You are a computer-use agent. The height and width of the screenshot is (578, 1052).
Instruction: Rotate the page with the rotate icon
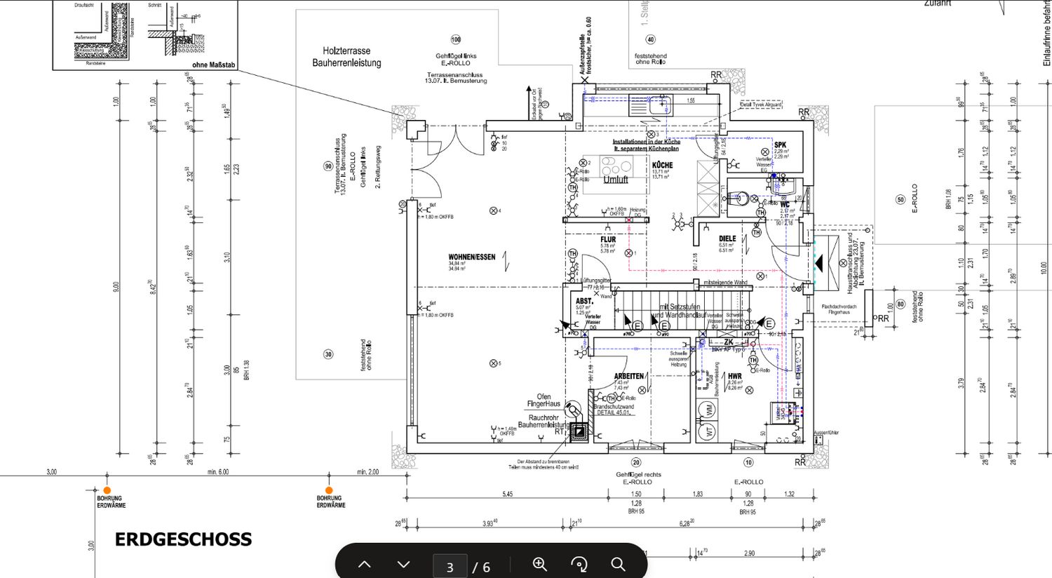coord(579,564)
